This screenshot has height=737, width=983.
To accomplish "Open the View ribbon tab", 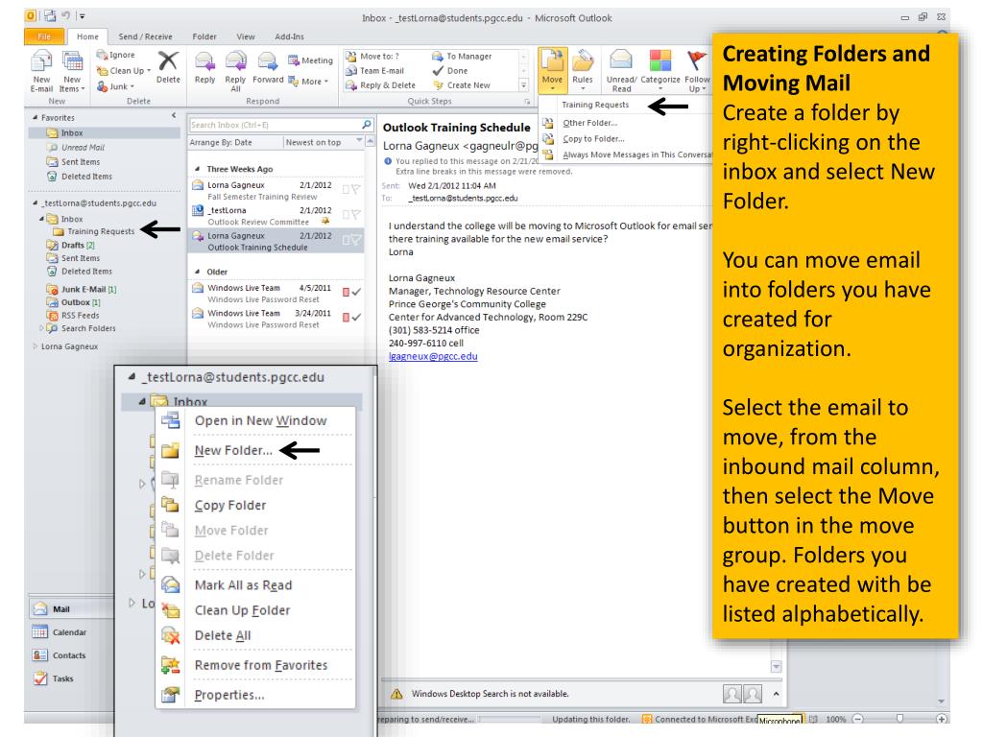I will pos(246,36).
